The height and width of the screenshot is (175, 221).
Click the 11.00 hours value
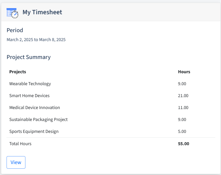(x=183, y=107)
